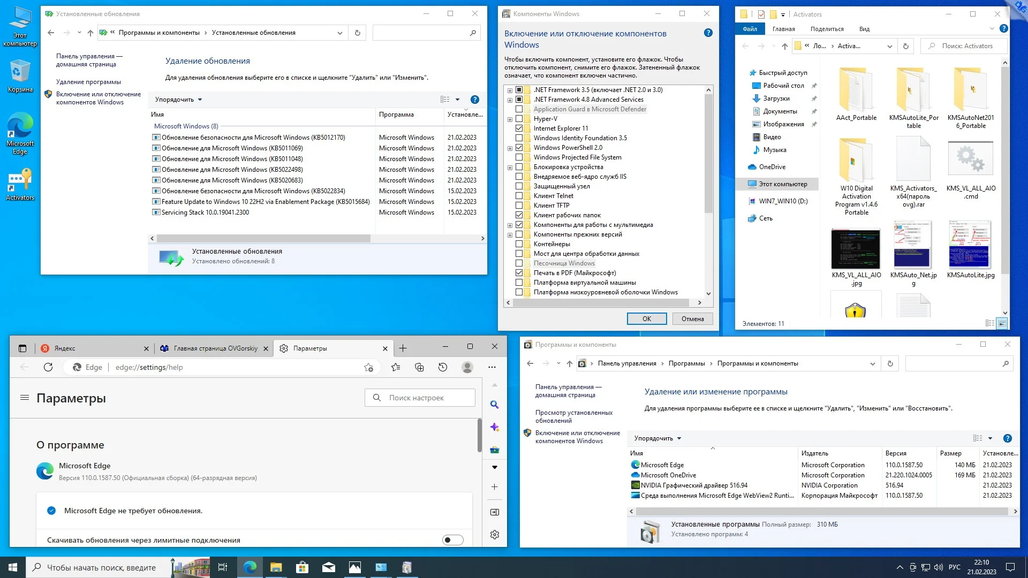
Task: Open Edge browsing history icon
Action: tap(443, 367)
